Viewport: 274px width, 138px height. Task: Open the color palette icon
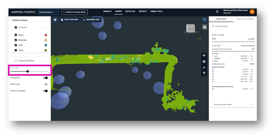55,20
